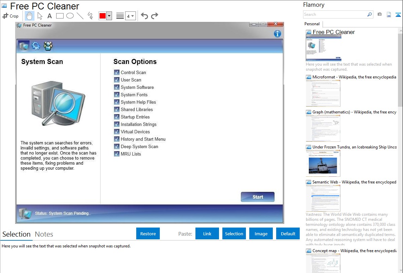Uncheck Installation Strings option

[x=117, y=124]
